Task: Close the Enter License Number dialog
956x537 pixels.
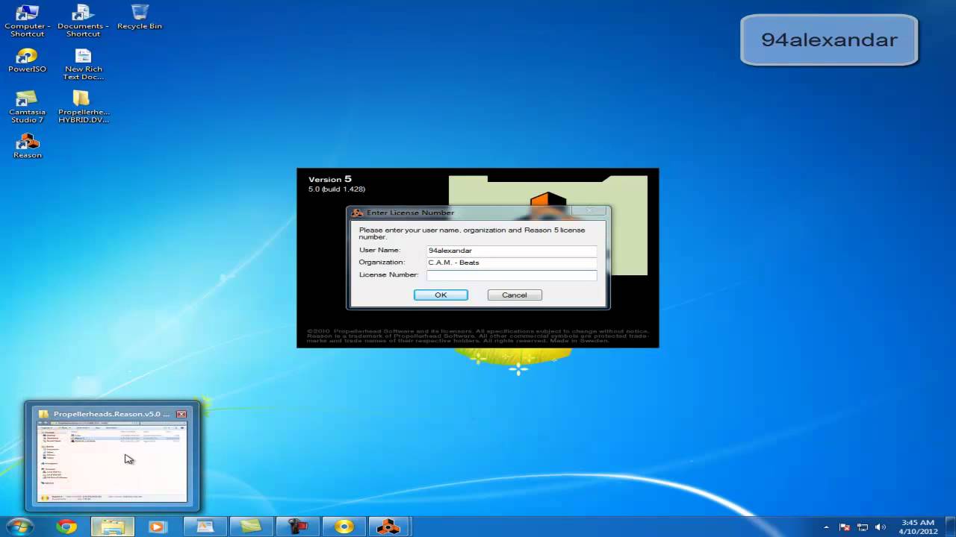Action: 590,212
